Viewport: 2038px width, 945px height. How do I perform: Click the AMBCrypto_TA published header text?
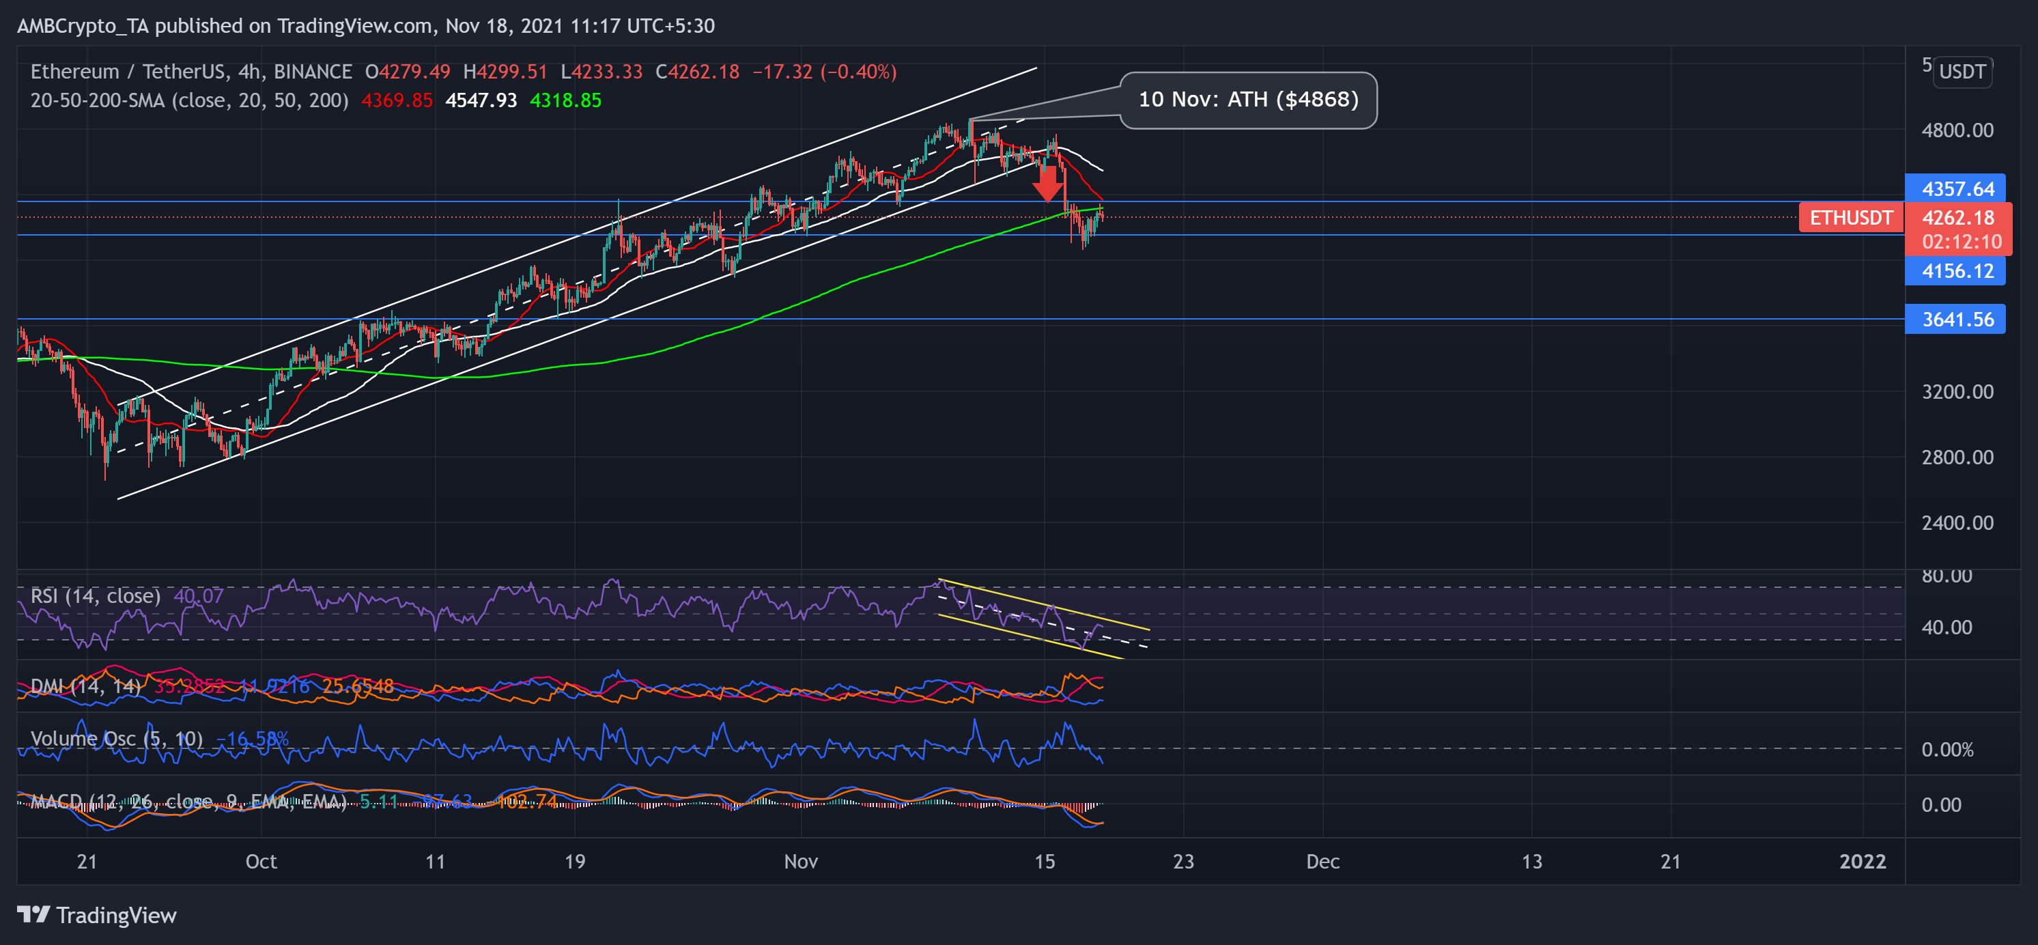point(365,26)
